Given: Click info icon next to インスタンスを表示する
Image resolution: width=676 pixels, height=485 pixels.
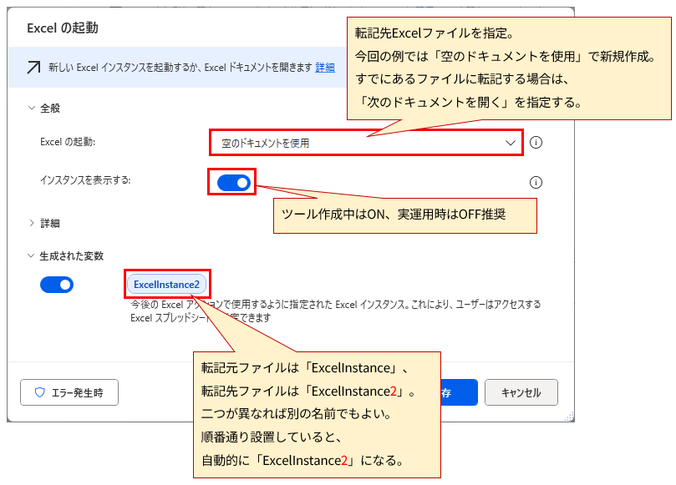Looking at the screenshot, I should 536,182.
